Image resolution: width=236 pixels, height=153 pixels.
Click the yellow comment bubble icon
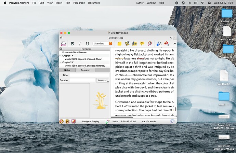(142, 44)
